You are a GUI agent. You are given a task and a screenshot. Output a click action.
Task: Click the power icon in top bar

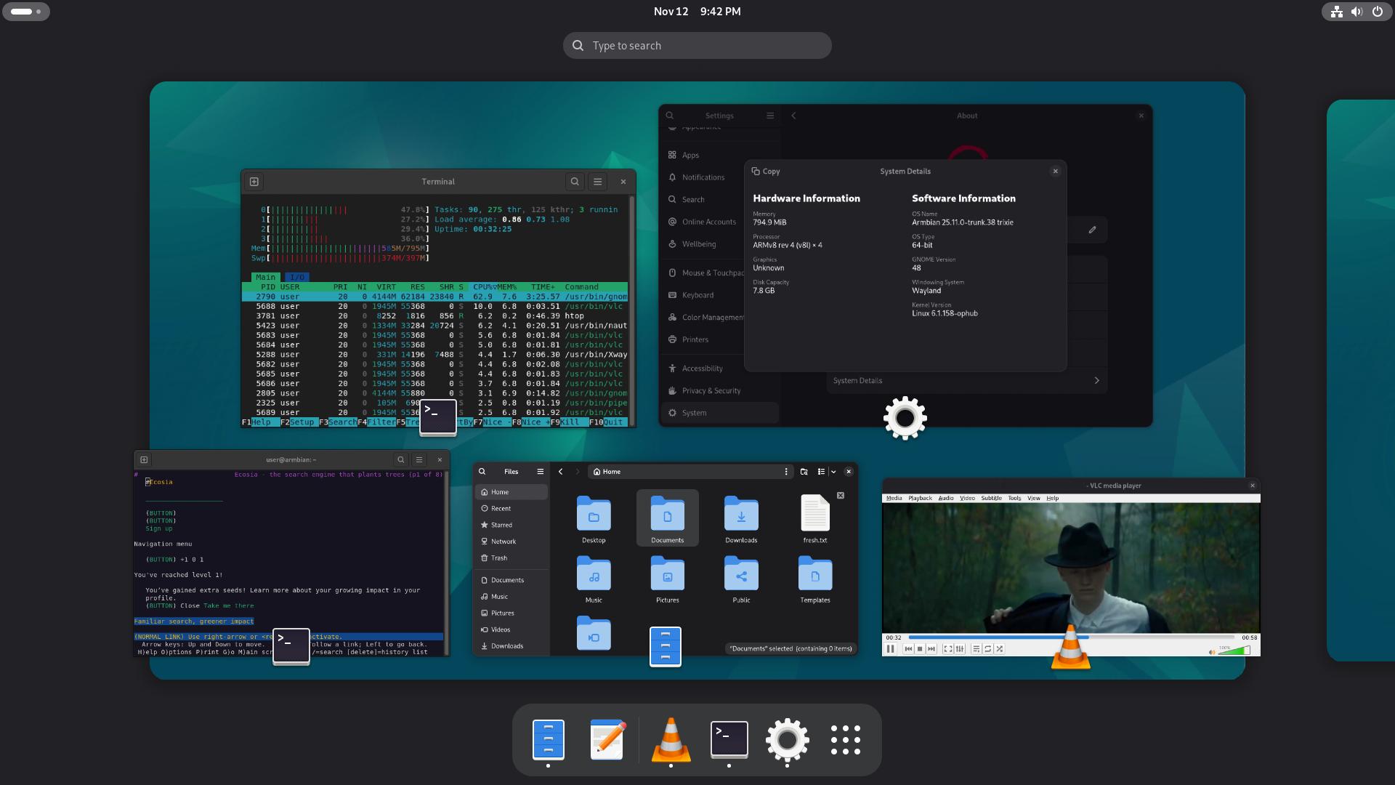click(1377, 12)
